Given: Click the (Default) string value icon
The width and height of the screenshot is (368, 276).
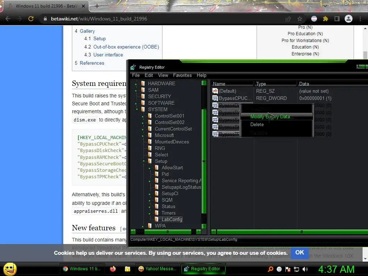Looking at the screenshot, I should [x=215, y=91].
